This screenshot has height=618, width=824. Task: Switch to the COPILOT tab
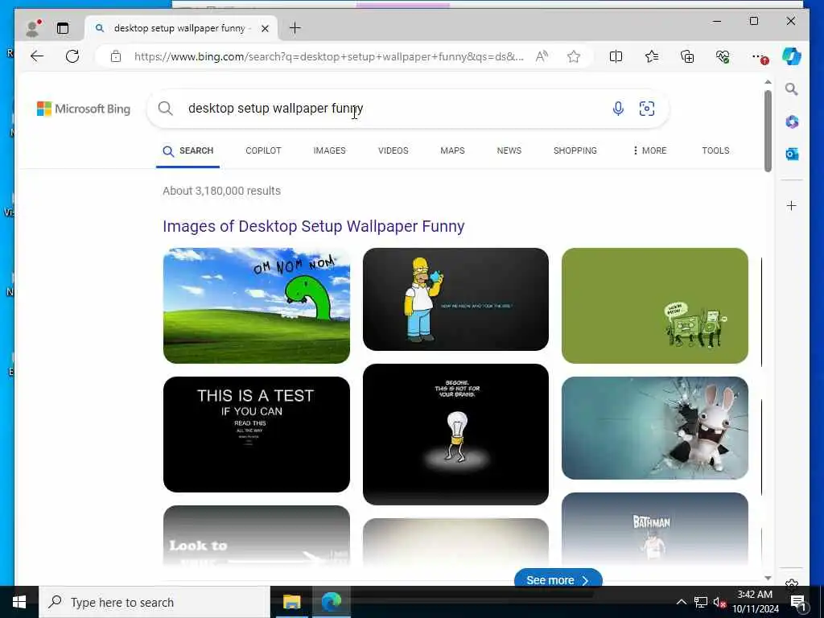(x=263, y=150)
